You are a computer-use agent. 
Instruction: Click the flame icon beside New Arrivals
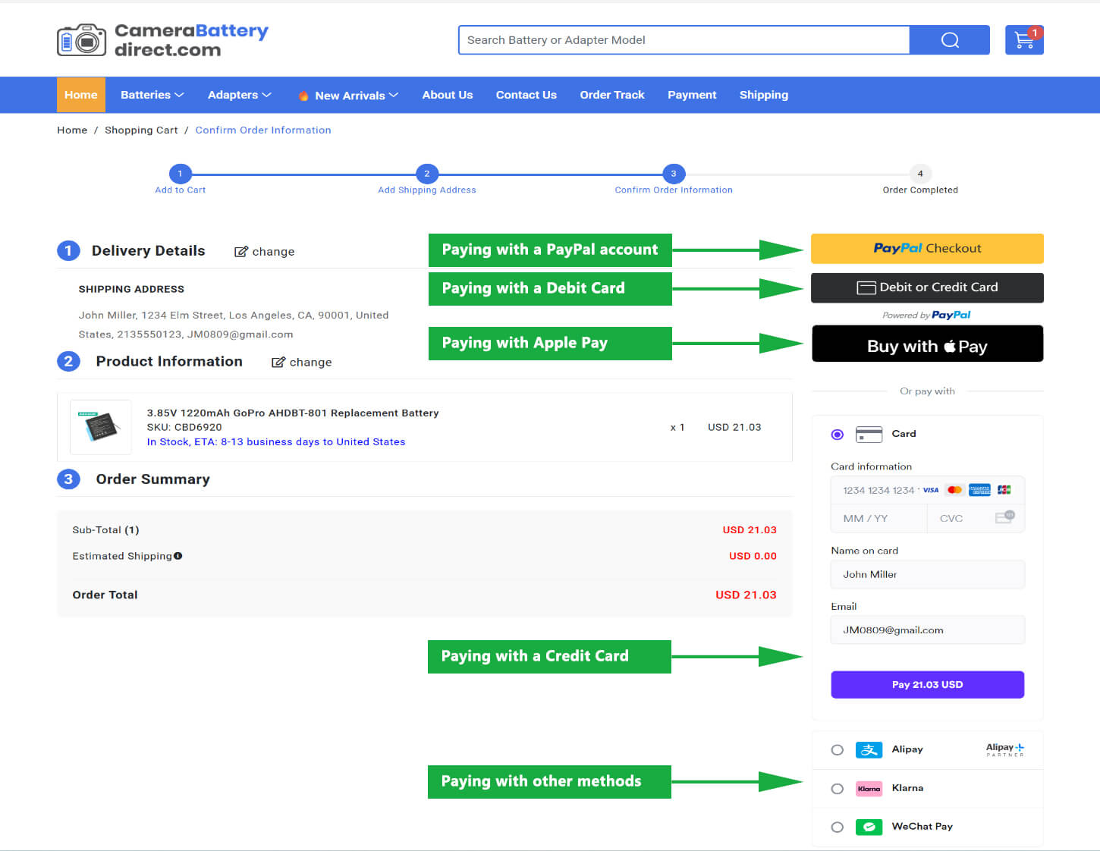(x=303, y=96)
